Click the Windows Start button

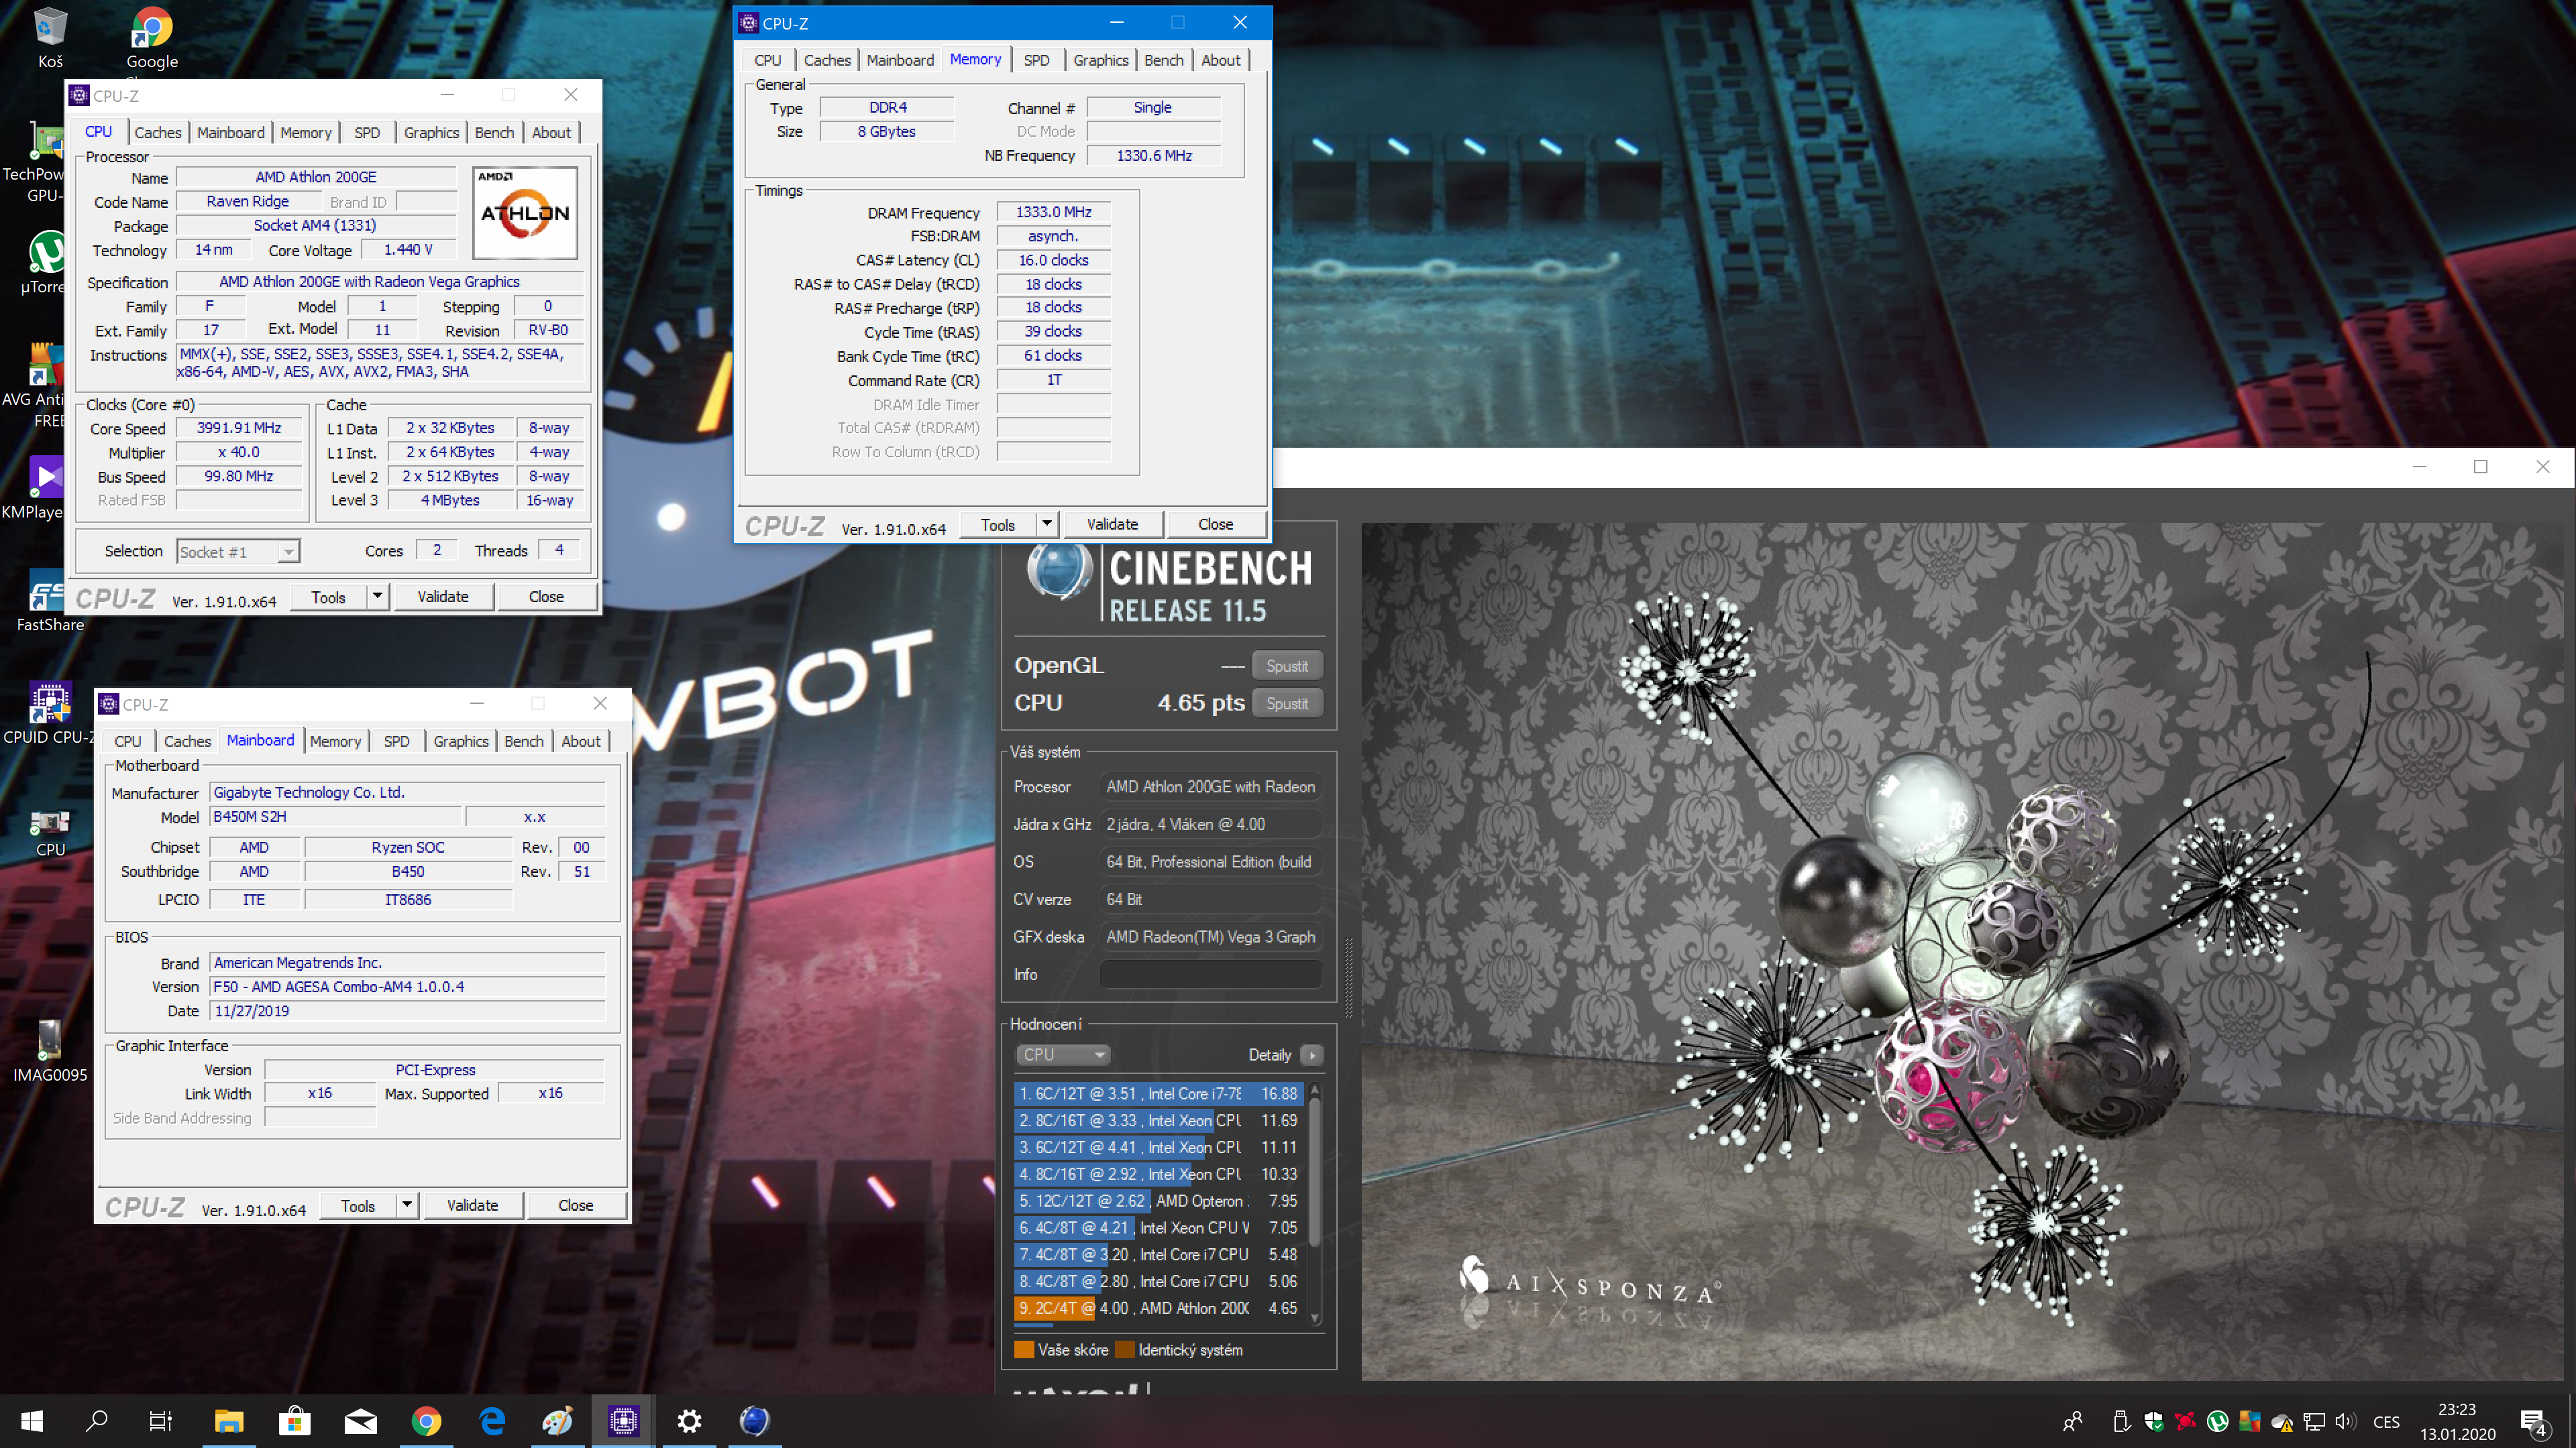(32, 1421)
